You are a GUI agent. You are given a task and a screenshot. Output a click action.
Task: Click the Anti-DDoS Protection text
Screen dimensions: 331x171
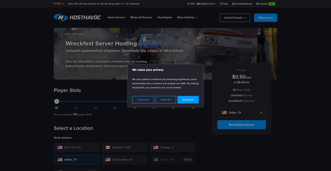click(x=242, y=101)
